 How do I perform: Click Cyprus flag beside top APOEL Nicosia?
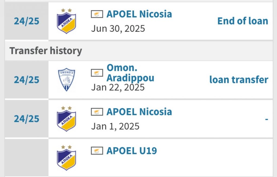point(97,14)
